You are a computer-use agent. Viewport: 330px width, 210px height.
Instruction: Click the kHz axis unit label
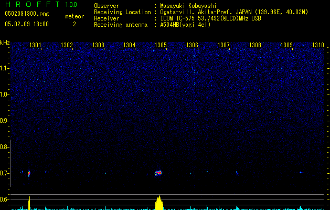(5, 43)
